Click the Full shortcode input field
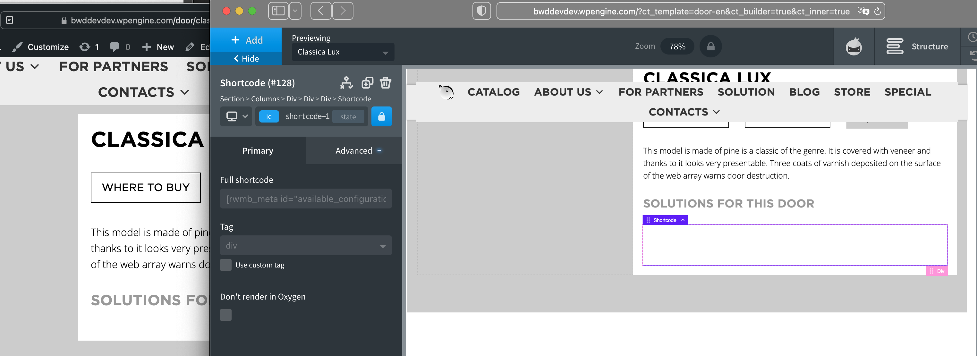 (x=306, y=199)
